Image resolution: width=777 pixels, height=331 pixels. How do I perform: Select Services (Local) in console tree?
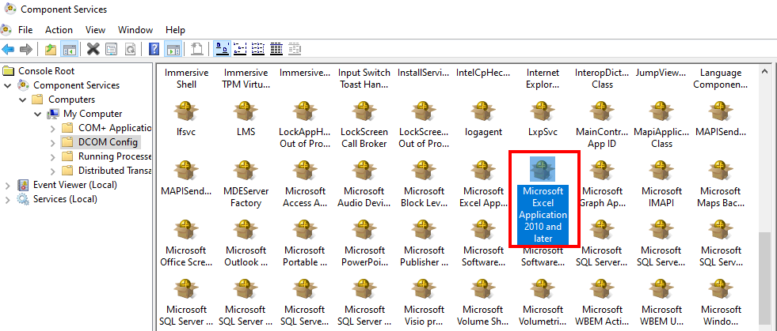(x=65, y=199)
